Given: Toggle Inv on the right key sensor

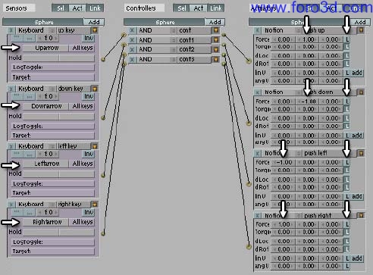Looking at the screenshot, I should [89, 212].
